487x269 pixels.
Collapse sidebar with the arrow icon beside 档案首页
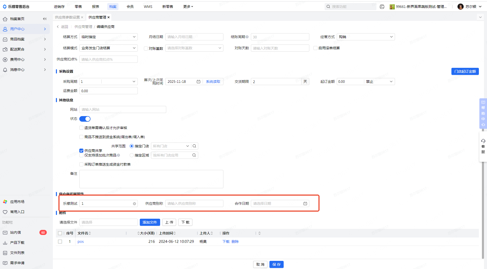[45, 19]
